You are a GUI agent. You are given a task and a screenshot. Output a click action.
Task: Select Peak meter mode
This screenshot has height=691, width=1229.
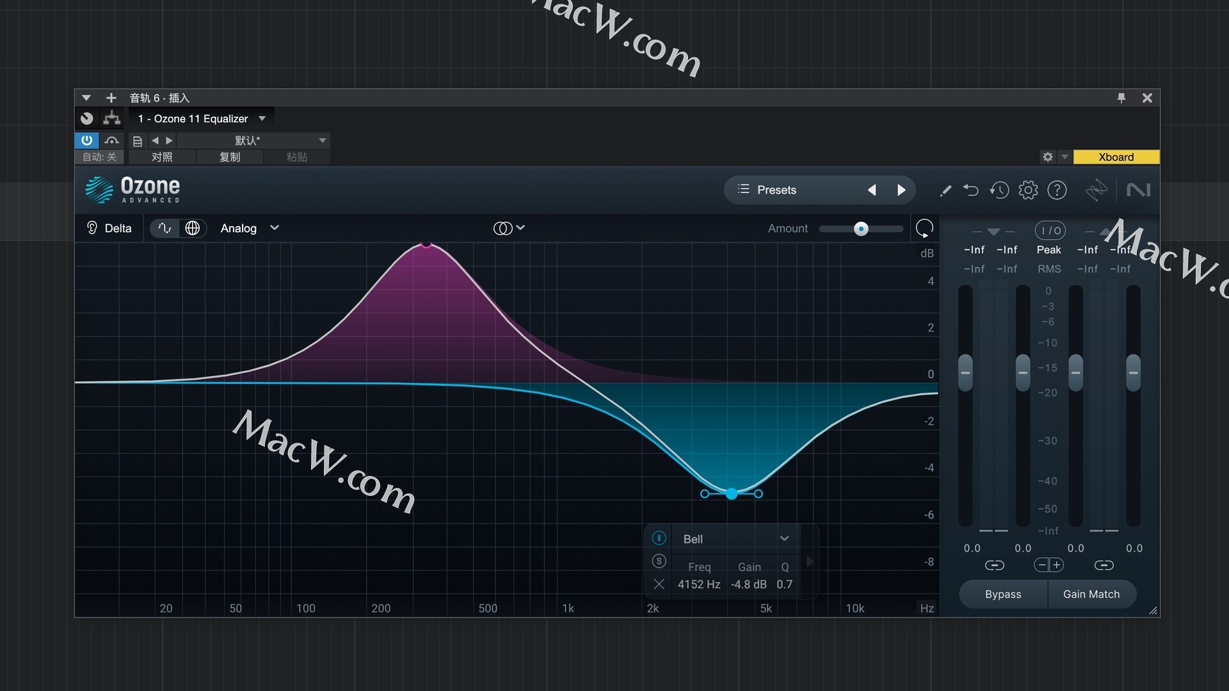[x=1049, y=250]
